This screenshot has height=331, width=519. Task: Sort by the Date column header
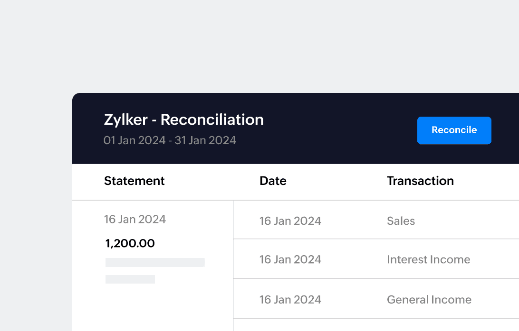point(273,181)
